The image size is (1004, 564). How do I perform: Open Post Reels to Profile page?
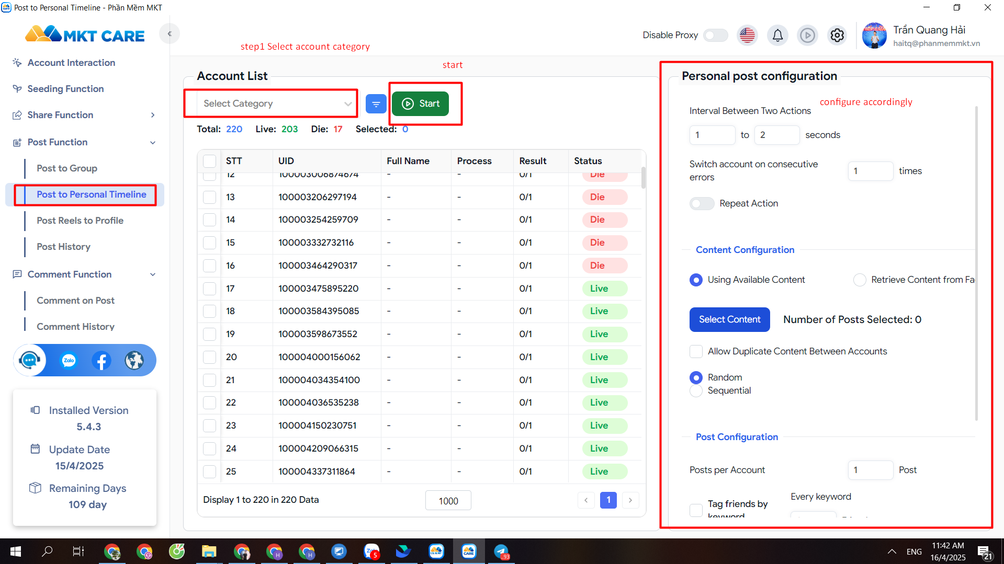80,221
